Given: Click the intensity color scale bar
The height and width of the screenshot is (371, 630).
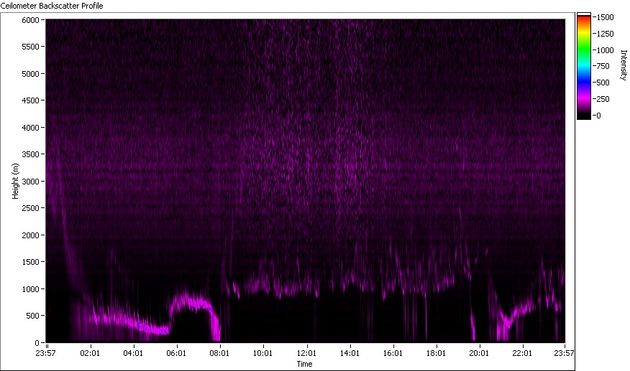Looking at the screenshot, I should (584, 66).
